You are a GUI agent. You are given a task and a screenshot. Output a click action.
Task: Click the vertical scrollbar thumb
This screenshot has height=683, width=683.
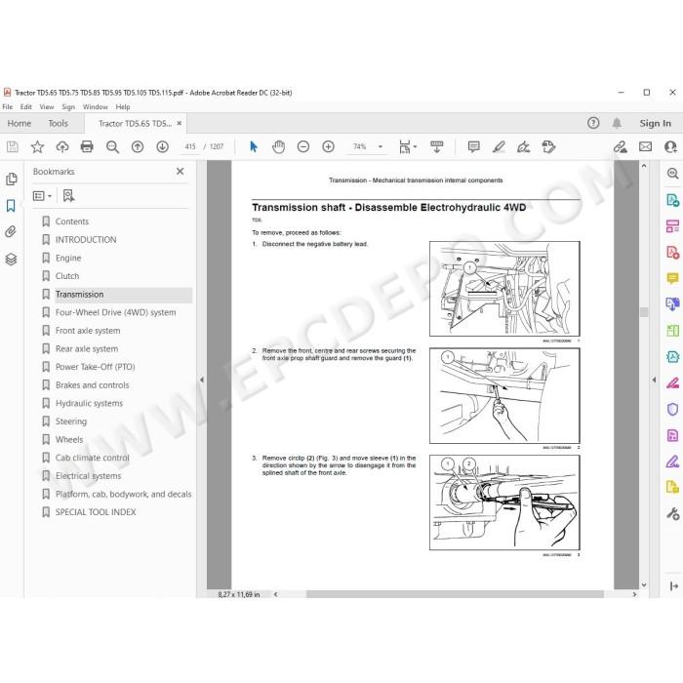pos(644,312)
